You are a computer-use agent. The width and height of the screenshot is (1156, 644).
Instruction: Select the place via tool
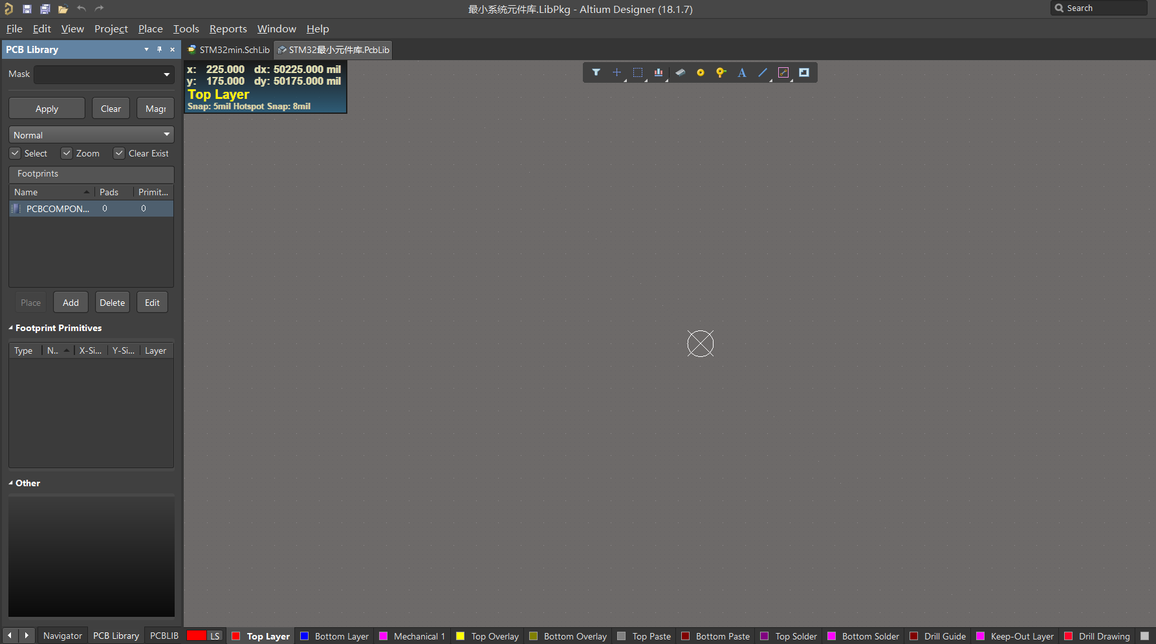(x=721, y=72)
